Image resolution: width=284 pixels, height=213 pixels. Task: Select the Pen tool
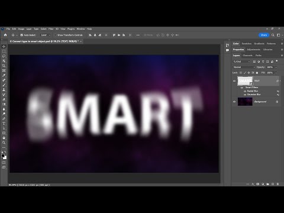[x=4, y=119]
